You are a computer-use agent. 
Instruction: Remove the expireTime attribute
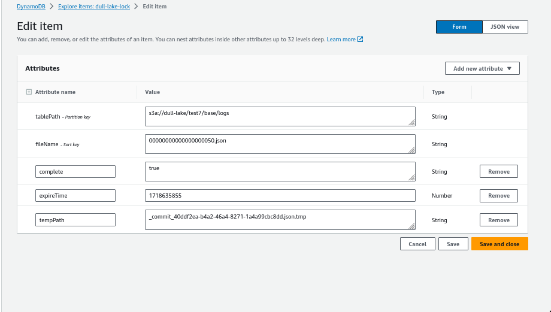[498, 196]
